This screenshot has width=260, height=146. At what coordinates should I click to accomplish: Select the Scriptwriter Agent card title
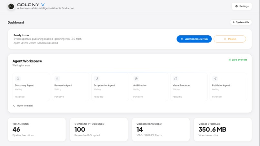point(104,85)
